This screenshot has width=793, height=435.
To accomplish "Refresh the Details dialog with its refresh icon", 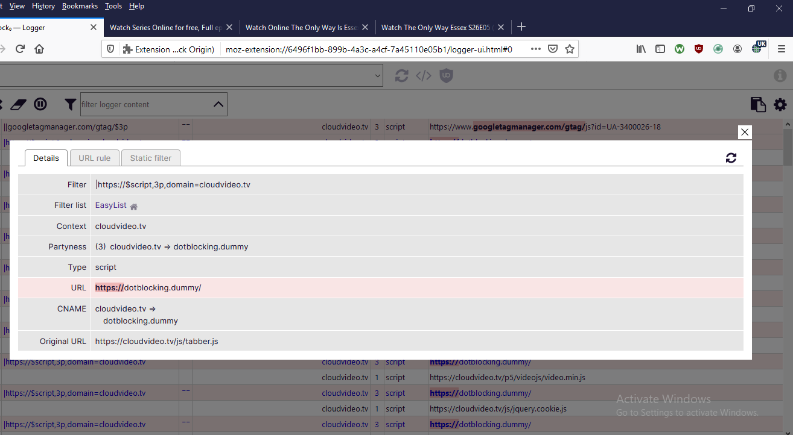I will click(731, 158).
